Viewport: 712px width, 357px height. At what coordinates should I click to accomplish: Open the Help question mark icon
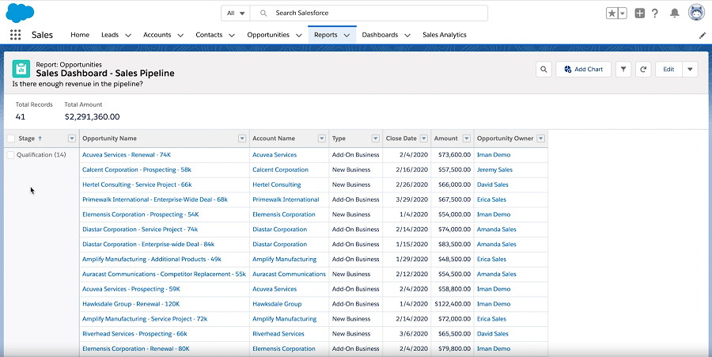point(655,13)
